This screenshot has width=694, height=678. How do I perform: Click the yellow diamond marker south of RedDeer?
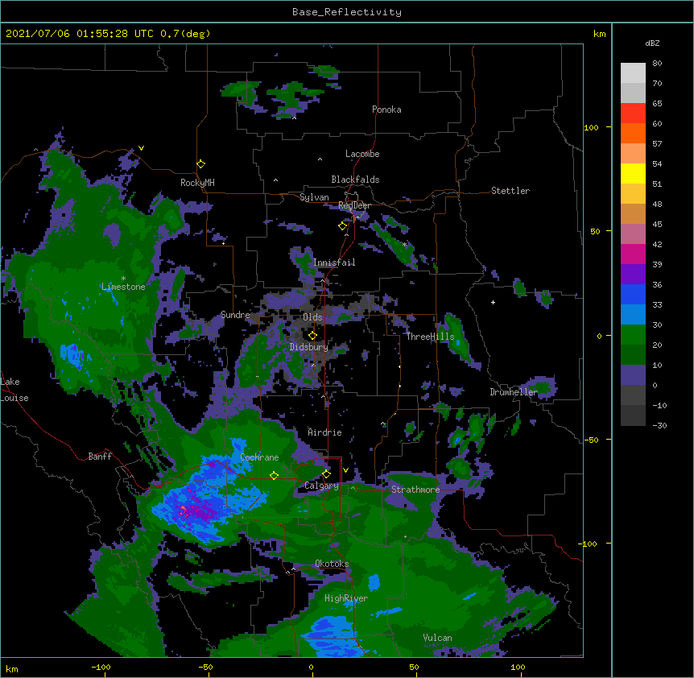pyautogui.click(x=343, y=226)
